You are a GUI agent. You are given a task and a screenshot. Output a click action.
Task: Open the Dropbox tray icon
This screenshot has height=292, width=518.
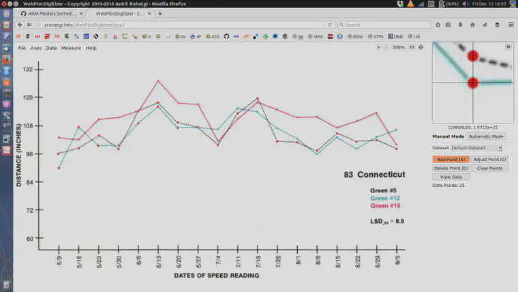coord(400,4)
